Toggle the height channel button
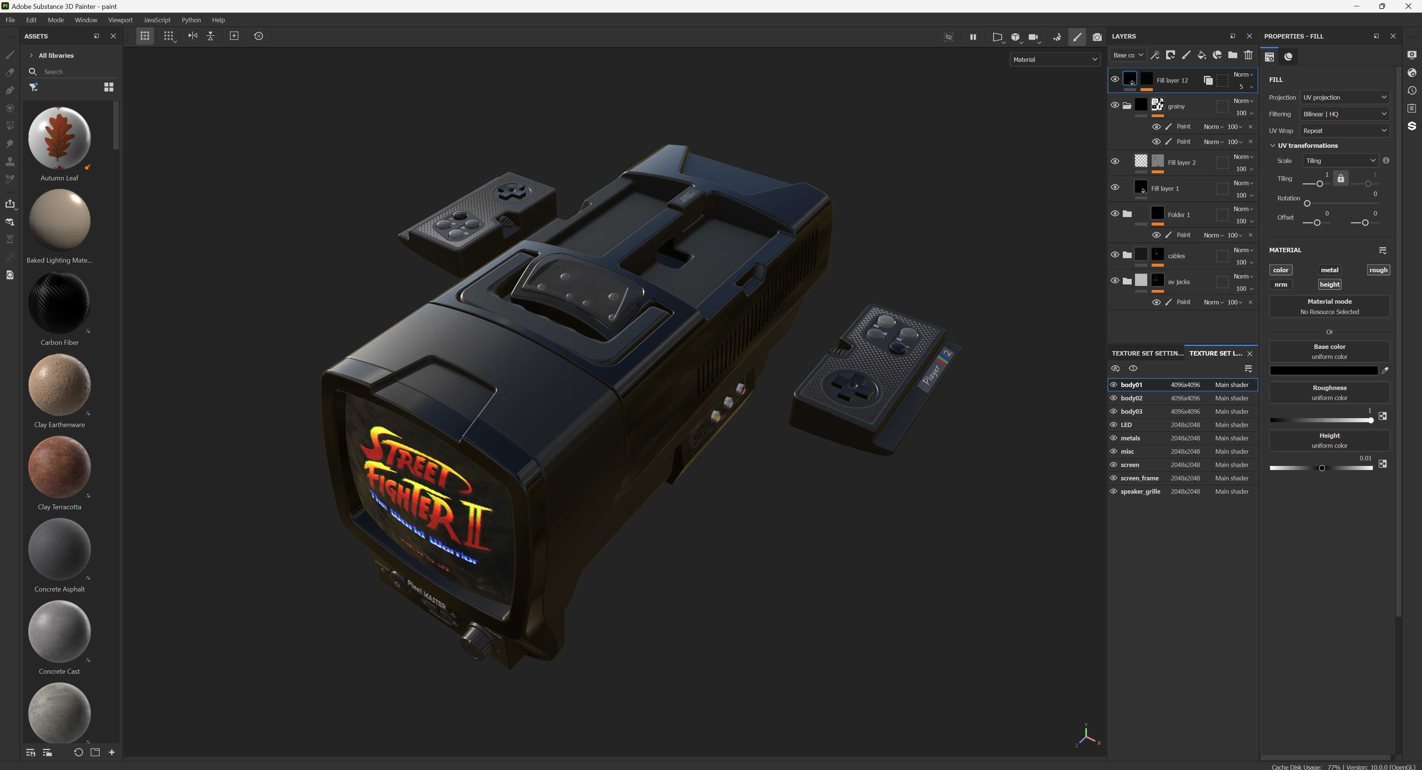This screenshot has width=1422, height=770. pyautogui.click(x=1329, y=284)
